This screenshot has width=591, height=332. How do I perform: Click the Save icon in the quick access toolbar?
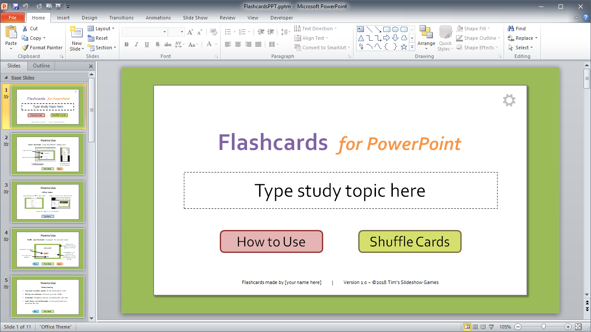pos(16,6)
